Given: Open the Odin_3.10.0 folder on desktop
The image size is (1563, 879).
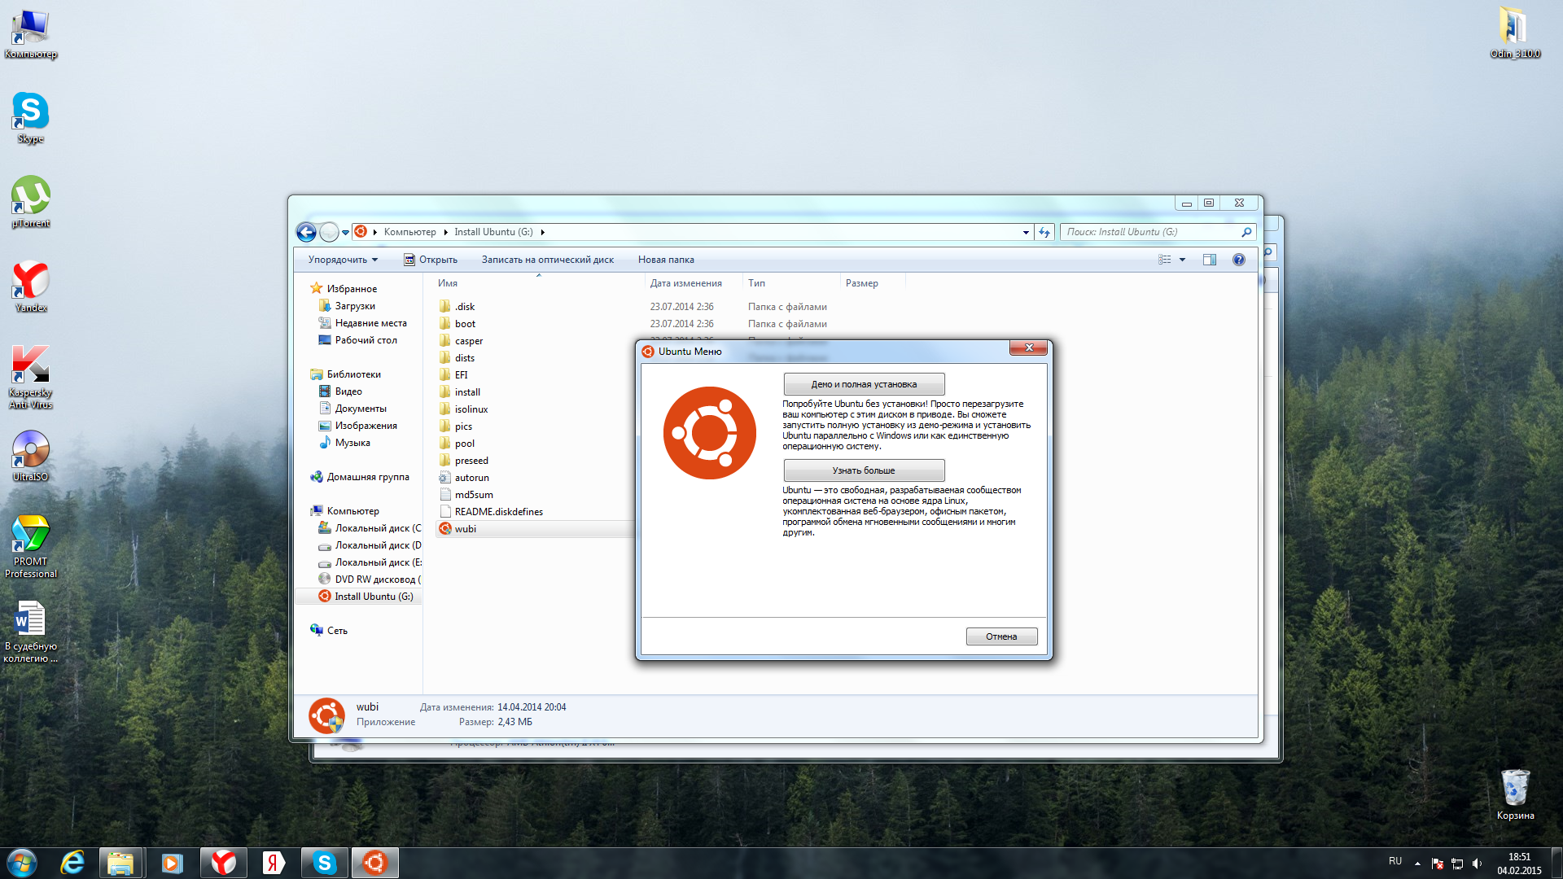Looking at the screenshot, I should tap(1514, 33).
